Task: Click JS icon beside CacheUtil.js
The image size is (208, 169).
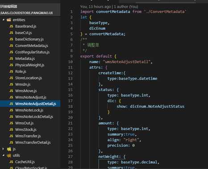Action: pos(11,162)
